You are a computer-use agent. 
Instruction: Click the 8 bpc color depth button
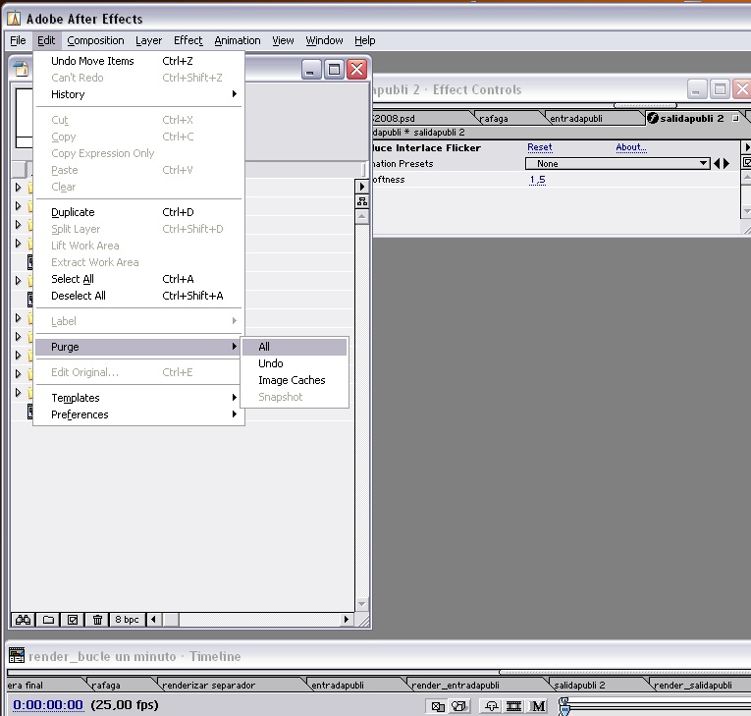(127, 620)
